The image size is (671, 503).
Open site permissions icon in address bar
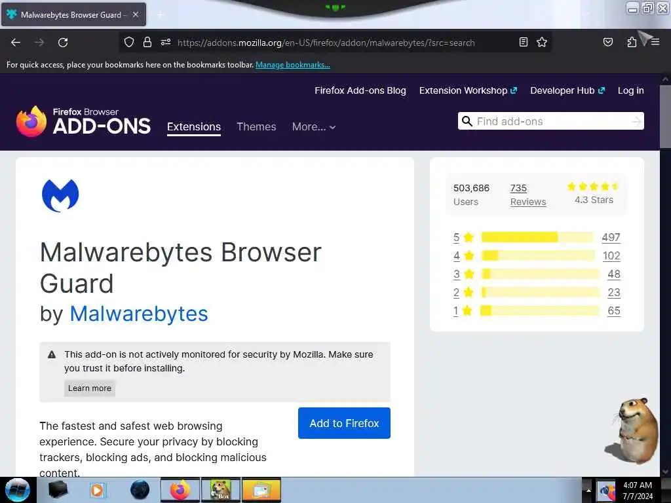click(x=166, y=43)
